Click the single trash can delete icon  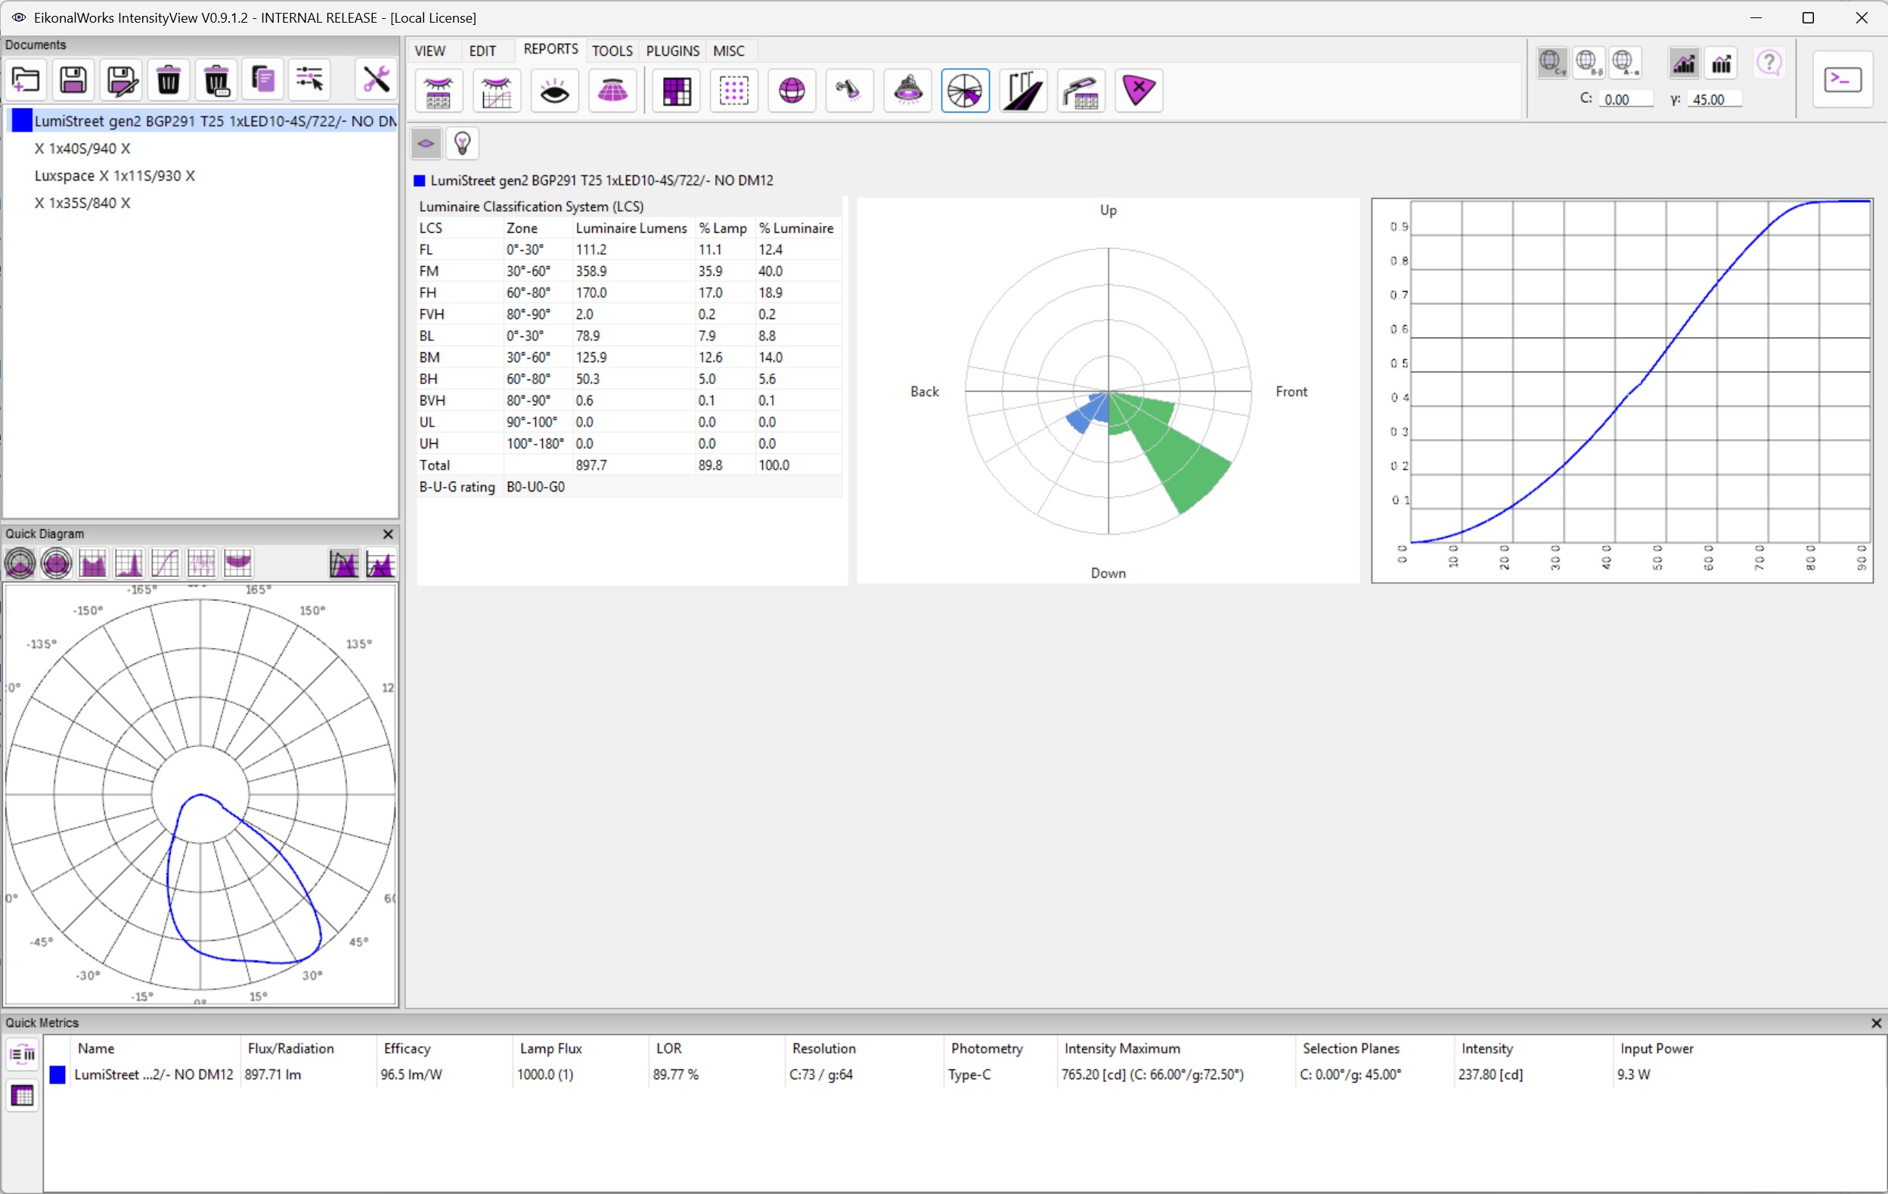point(169,80)
